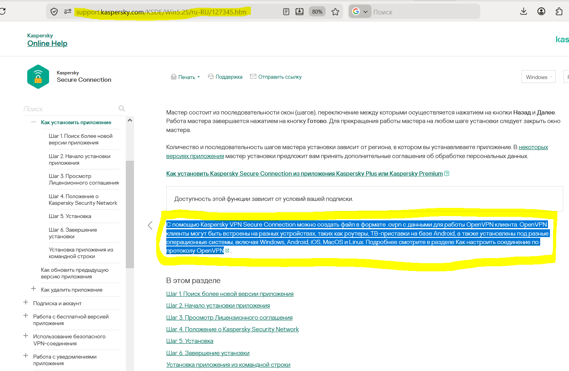Collapse the Как установить приложение section
Viewport: 569px width, 371px height.
(x=33, y=122)
